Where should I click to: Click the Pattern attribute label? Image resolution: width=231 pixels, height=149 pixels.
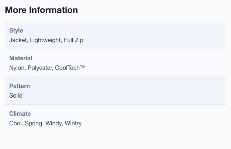pos(20,86)
